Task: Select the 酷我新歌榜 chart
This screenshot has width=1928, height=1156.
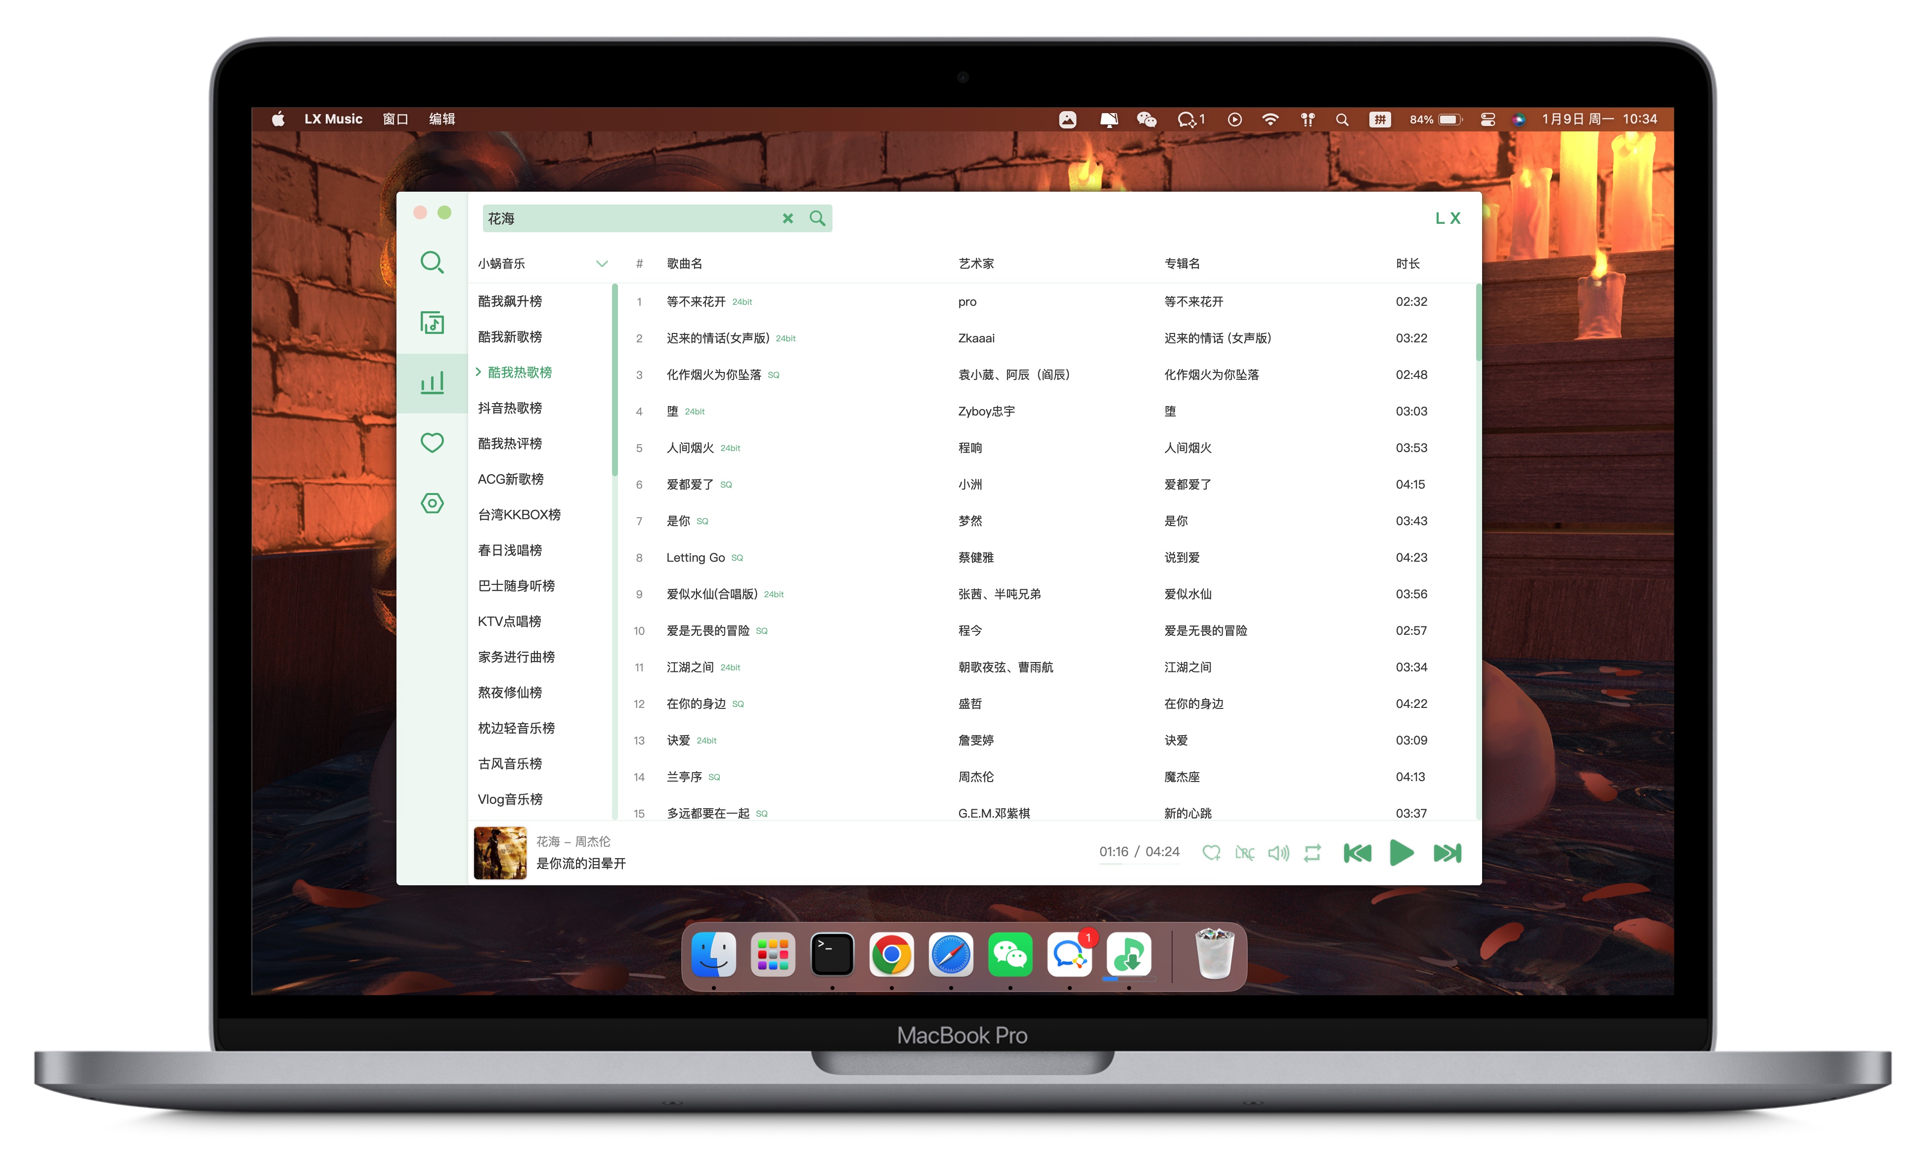Action: point(510,336)
